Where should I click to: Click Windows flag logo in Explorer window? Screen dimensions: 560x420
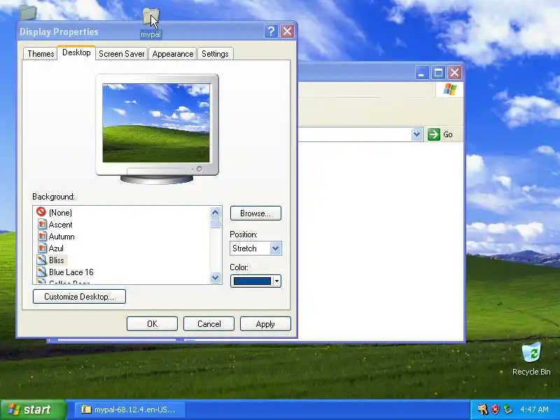[449, 90]
